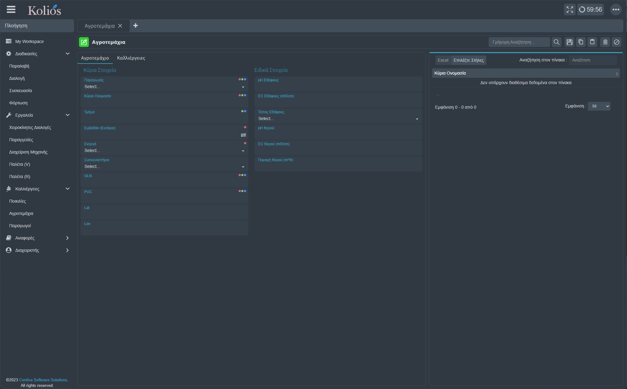The width and height of the screenshot is (627, 389).
Task: Click the gear icon beside Διαδικασίες
Action: [9, 53]
